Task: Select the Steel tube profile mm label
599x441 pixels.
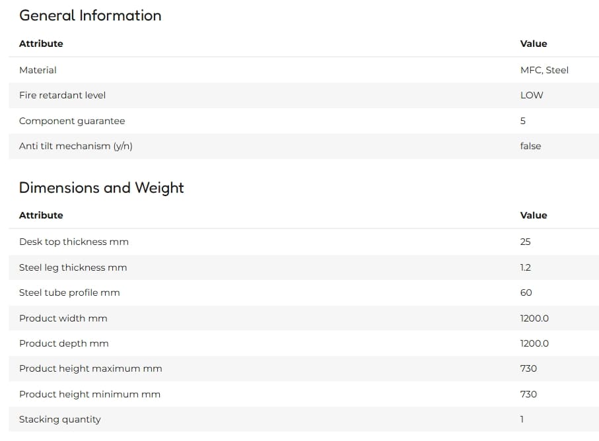Action: pos(69,292)
